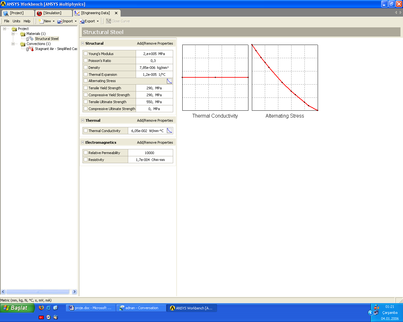Image resolution: width=403 pixels, height=322 pixels.
Task: Launch Firefox from the quick launch bar
Action: point(41,308)
